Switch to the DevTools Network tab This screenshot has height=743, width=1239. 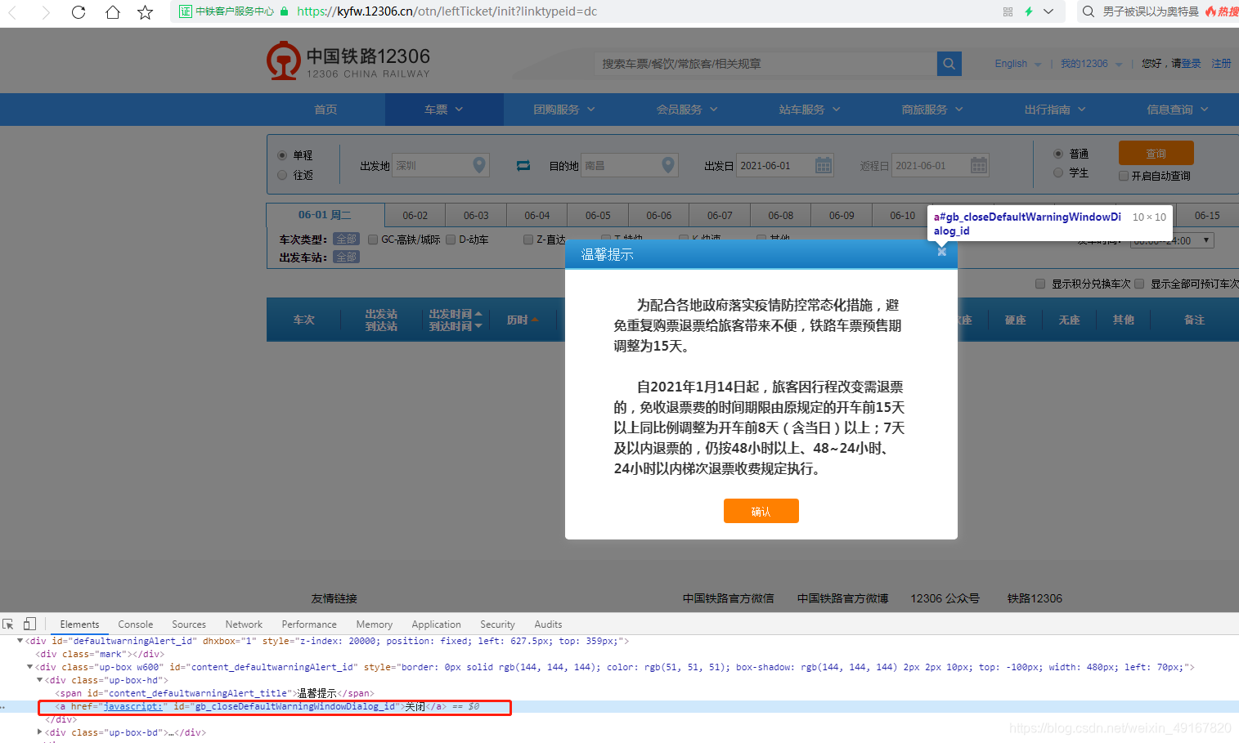tap(244, 624)
